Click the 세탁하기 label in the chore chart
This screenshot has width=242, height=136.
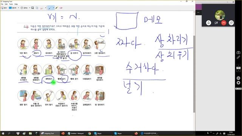49,79
